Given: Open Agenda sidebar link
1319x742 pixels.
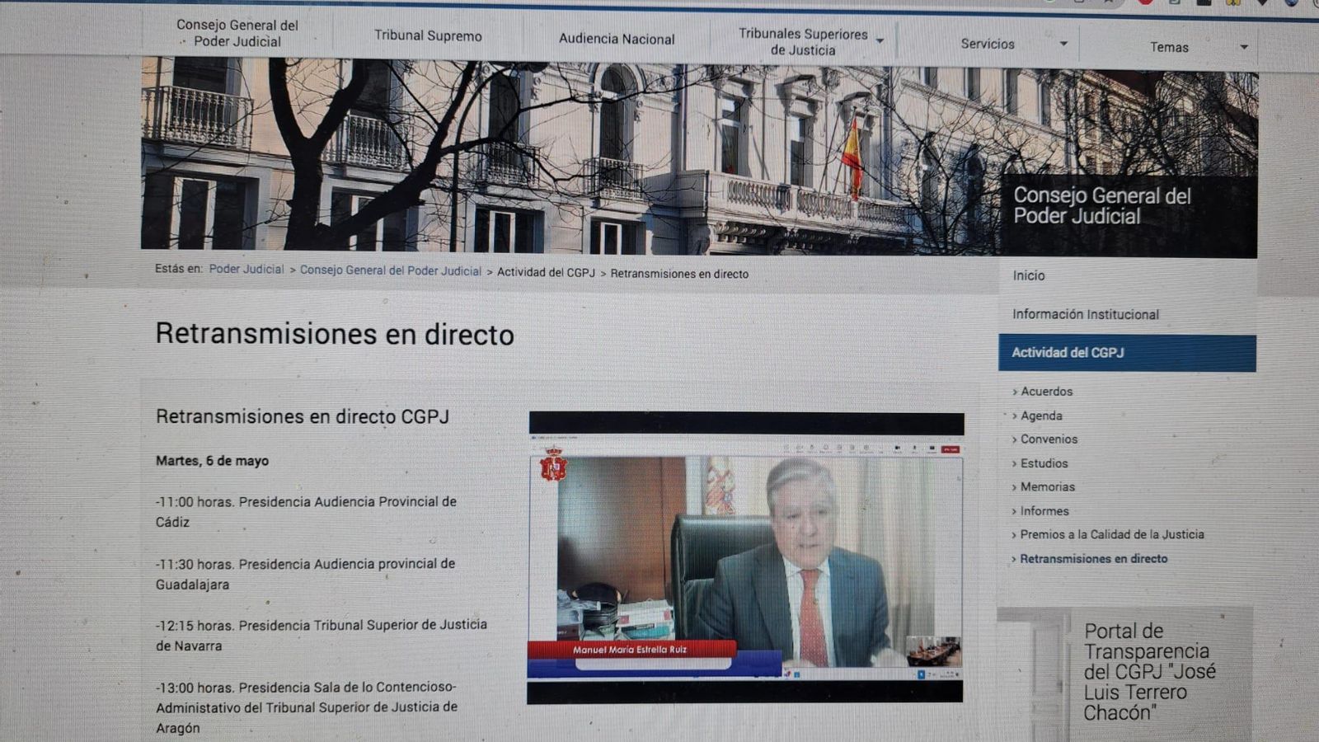Looking at the screenshot, I should click(x=1041, y=416).
